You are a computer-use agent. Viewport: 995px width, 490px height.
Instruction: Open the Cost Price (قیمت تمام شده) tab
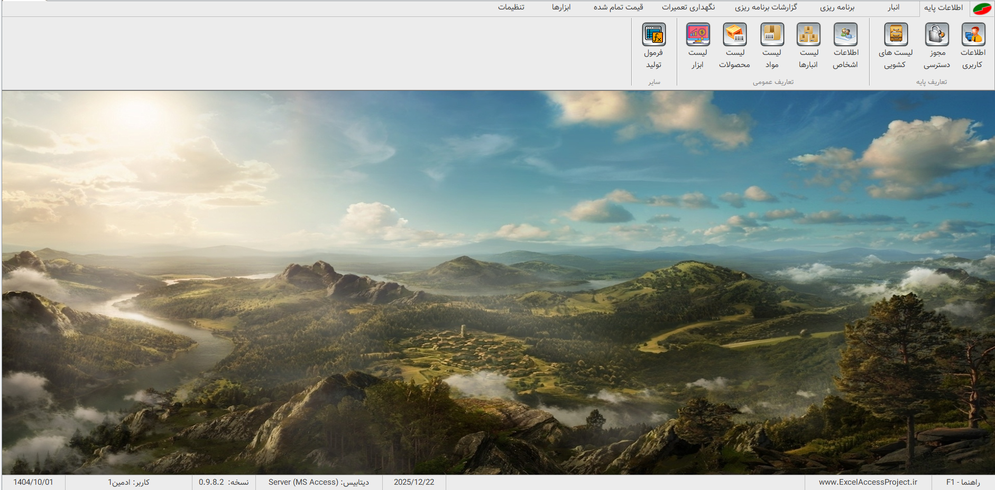618,7
